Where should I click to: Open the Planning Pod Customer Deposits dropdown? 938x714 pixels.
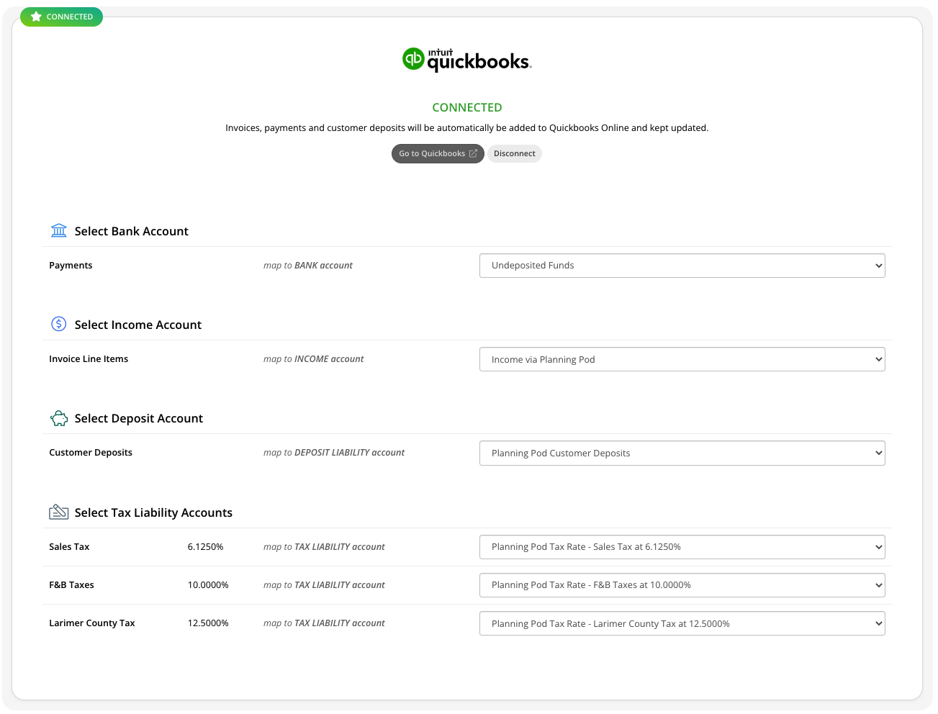[x=682, y=453]
